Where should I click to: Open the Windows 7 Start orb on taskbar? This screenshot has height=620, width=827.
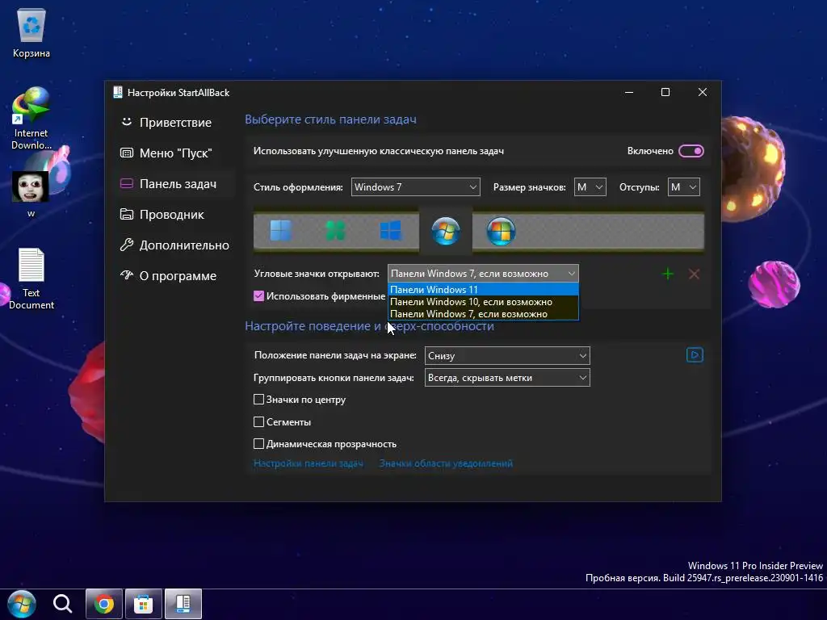click(22, 604)
